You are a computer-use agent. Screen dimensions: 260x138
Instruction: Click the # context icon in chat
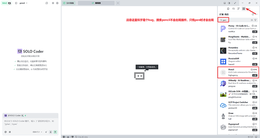(10, 132)
